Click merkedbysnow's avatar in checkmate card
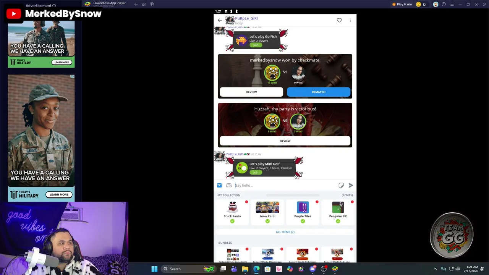This screenshot has height=275, width=489. tap(272, 73)
